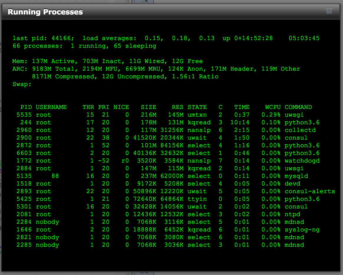
Task: Click the 216M SIZE value
Action: click(x=149, y=115)
